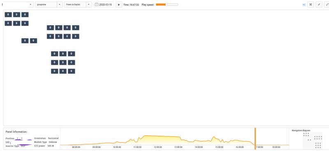Click the NC link
The height and width of the screenshot is (151, 329).
pos(304,5)
